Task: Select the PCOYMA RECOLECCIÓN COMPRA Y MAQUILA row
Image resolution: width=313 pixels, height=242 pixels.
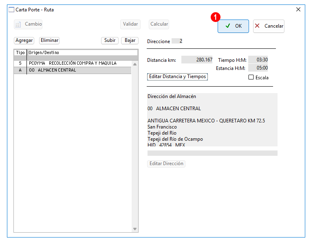Action: click(73, 63)
